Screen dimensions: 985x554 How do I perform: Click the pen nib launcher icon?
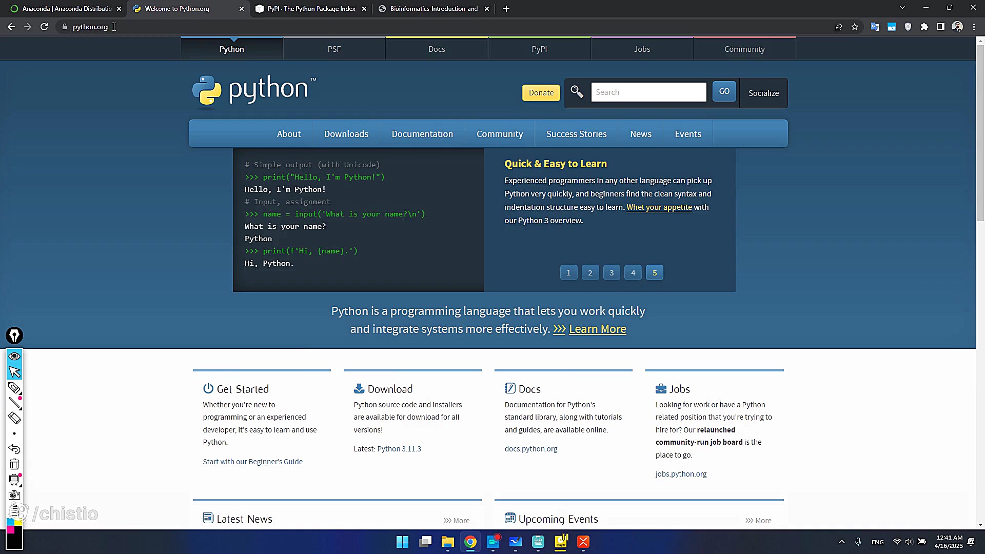pos(14,335)
